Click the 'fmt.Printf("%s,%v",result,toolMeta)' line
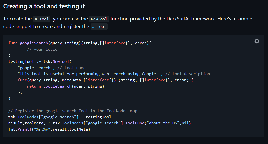Screen dimensions: 268x144 pos(49,129)
